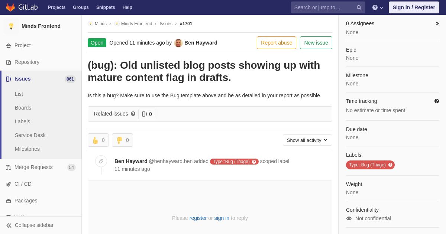
Task: Select Labels under Issues
Action: pyautogui.click(x=23, y=121)
